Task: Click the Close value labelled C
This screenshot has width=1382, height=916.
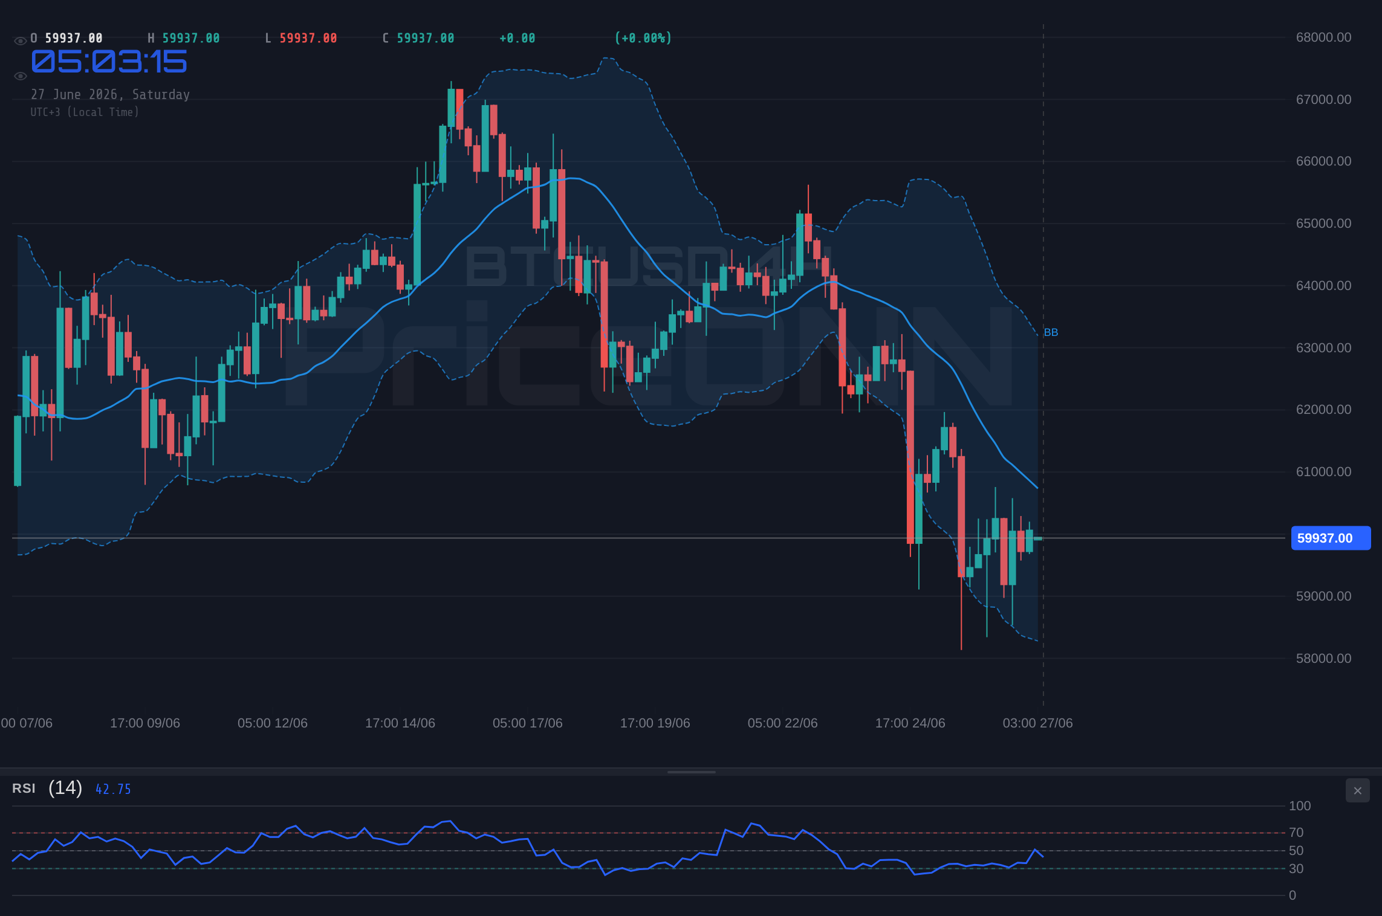Action: tap(426, 38)
